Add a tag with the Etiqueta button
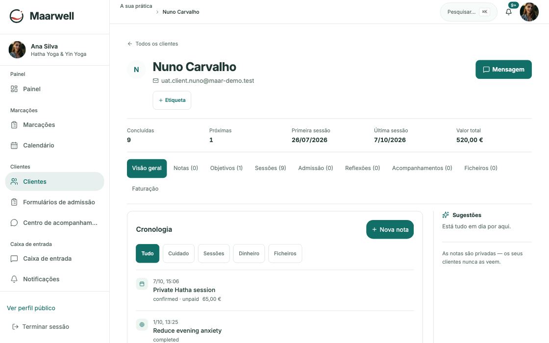The height and width of the screenshot is (343, 549). coord(172,100)
